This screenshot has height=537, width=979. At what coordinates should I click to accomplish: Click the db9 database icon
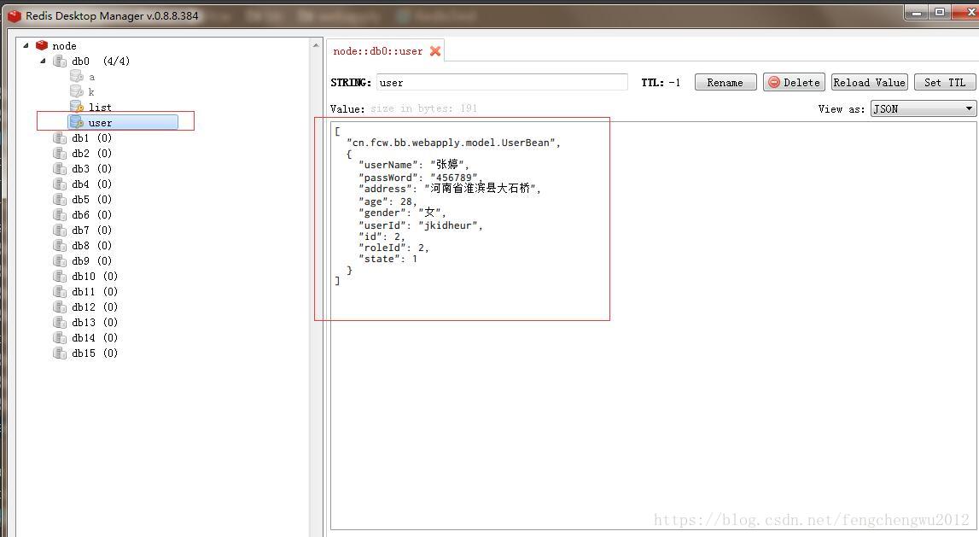(x=60, y=261)
